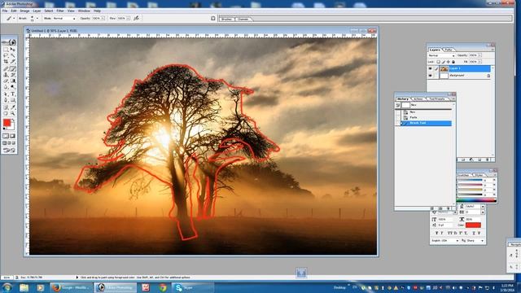Screen dimensions: 521x293
Task: Select the Blur tool
Action: 6,87
